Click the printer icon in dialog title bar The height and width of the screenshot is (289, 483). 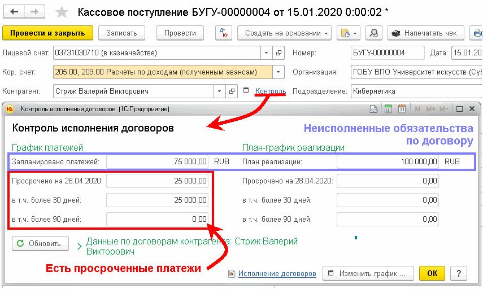coord(373,108)
